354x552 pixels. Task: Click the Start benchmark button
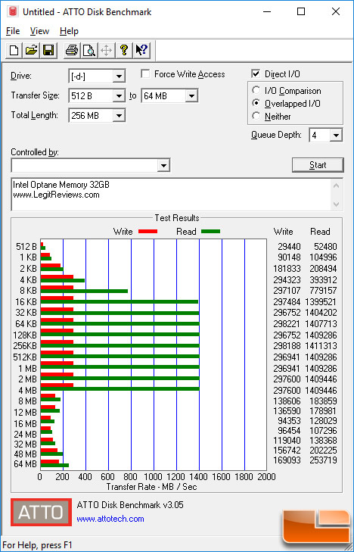[318, 165]
